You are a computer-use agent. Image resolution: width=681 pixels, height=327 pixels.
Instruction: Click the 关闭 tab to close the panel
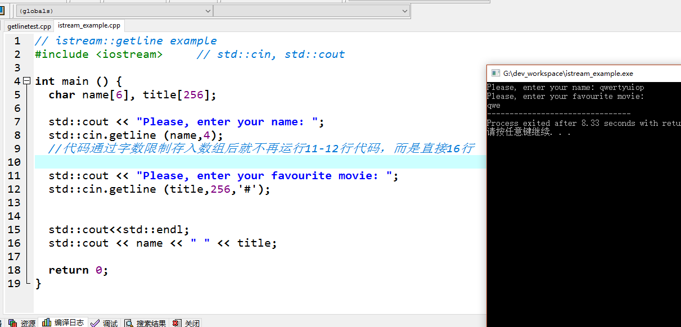coord(186,323)
